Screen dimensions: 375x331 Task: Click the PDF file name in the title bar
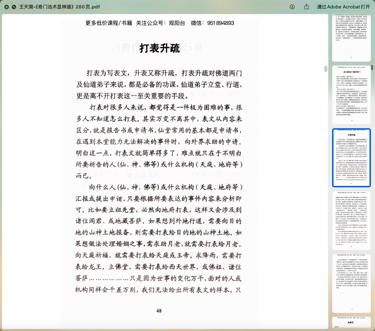[x=59, y=7]
